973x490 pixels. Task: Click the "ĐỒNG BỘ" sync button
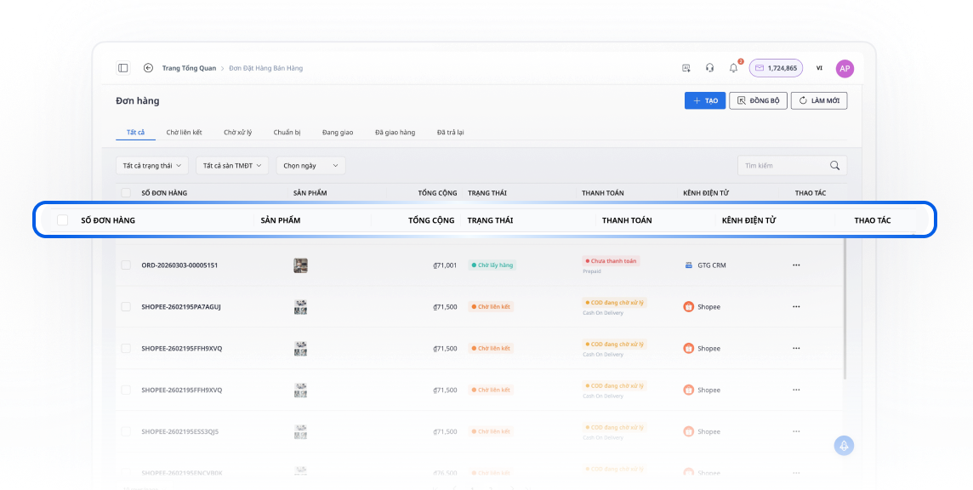pos(757,100)
